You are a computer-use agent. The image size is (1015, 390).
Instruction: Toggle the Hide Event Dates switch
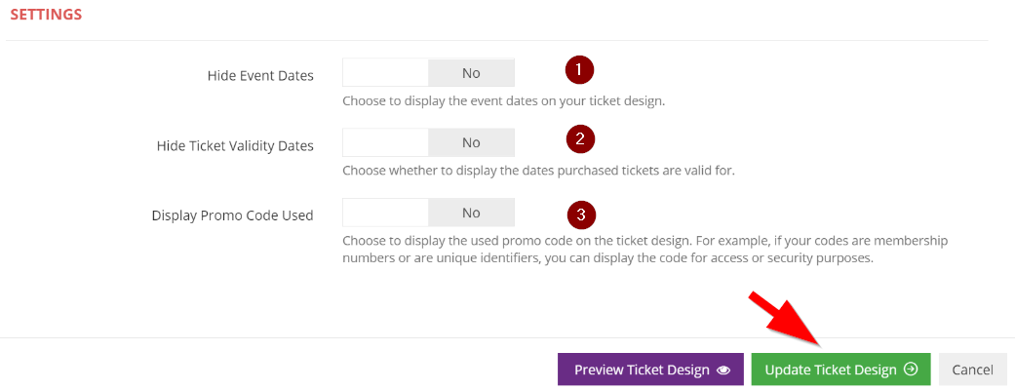(429, 73)
